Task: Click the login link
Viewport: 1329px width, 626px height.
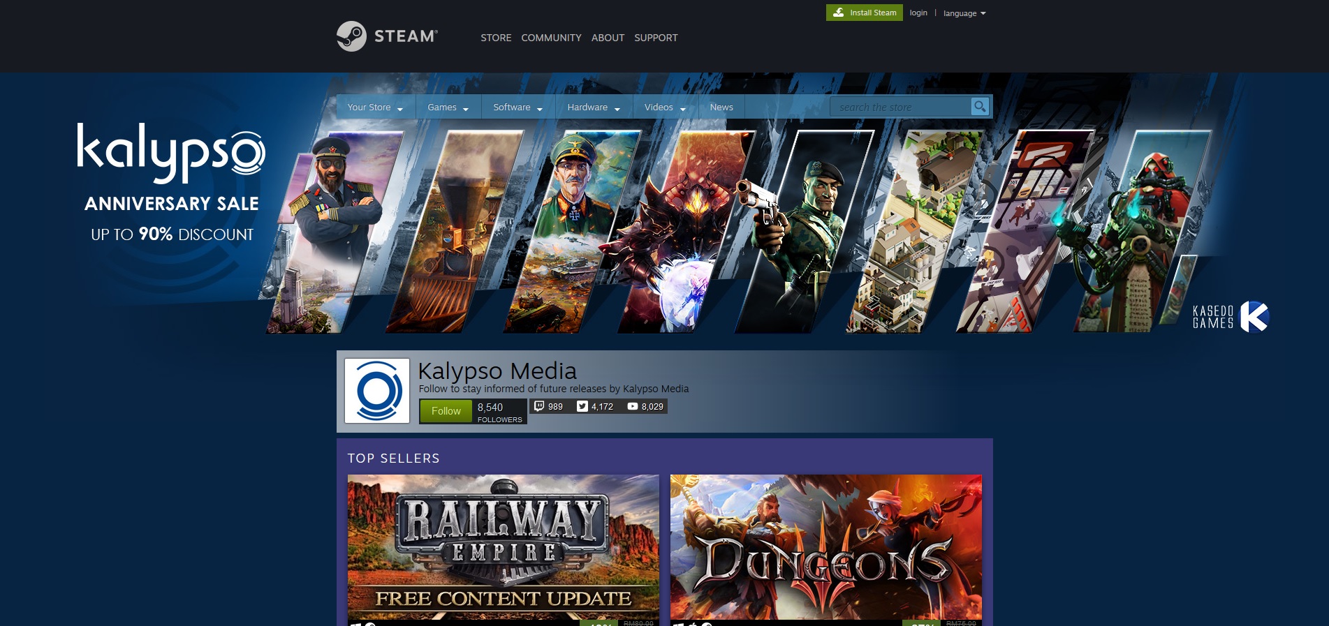Action: point(918,13)
